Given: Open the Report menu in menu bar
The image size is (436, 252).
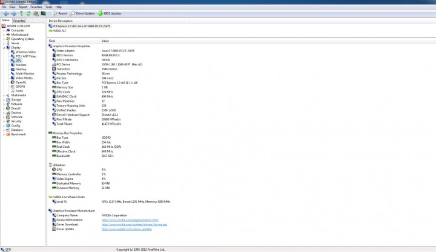Looking at the screenshot, I should 23,7.
